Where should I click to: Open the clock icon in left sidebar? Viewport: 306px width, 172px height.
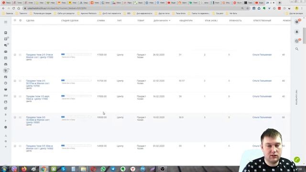click(x=6, y=83)
